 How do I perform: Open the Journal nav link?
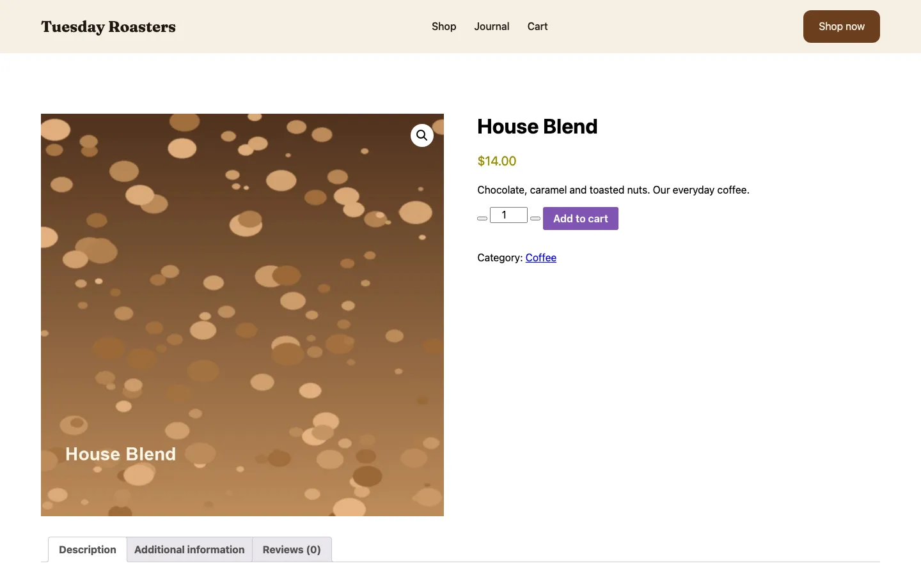pyautogui.click(x=492, y=26)
